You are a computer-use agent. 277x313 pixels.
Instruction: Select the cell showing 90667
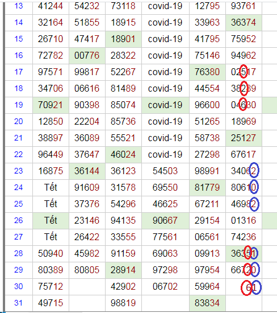pos(165,221)
